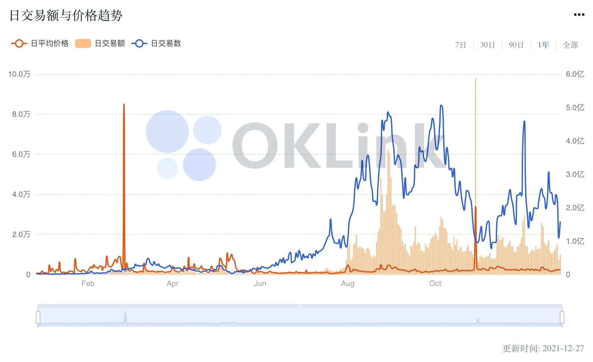The height and width of the screenshot is (362, 593).
Task: Click the 日交易额 legend label text
Action: pos(110,43)
